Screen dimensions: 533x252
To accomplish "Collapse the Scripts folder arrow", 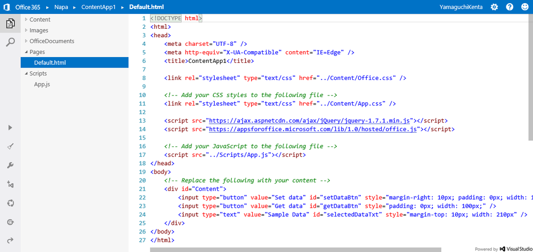I will [26, 74].
